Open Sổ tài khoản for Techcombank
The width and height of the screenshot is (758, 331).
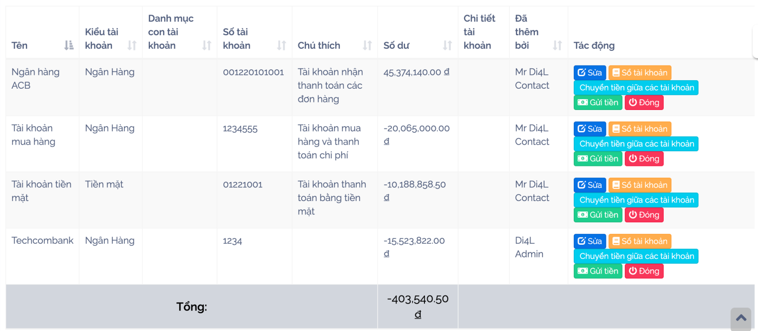coord(640,241)
